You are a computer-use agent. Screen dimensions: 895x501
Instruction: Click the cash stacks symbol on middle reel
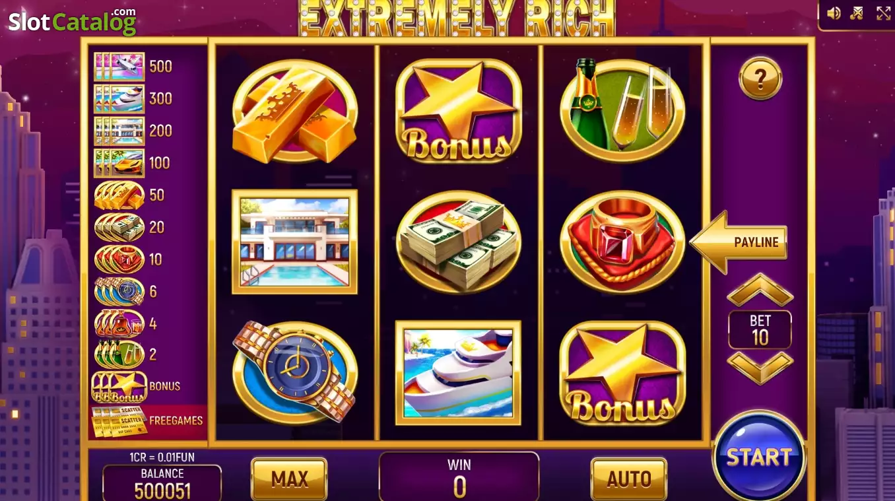pyautogui.click(x=458, y=242)
